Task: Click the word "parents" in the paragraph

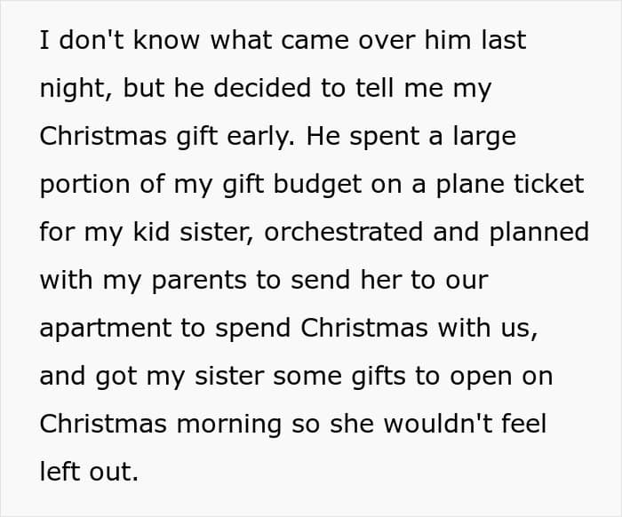Action: pyautogui.click(x=199, y=281)
